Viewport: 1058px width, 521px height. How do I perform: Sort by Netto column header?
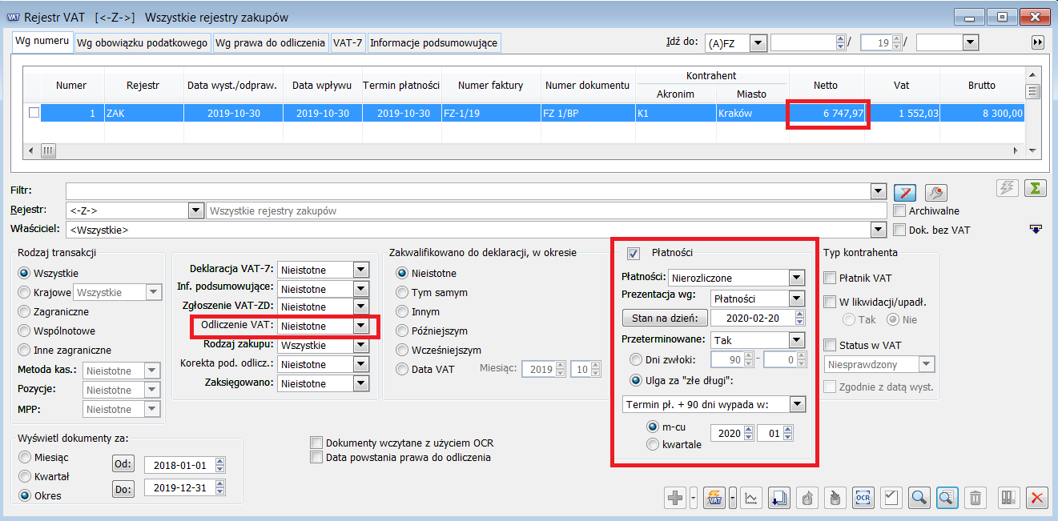[826, 85]
